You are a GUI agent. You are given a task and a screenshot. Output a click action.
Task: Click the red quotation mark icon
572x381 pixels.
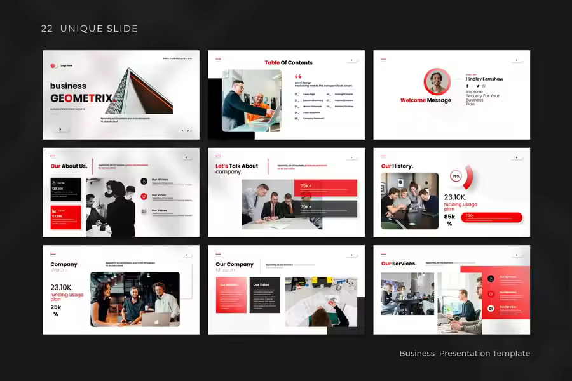(298, 76)
